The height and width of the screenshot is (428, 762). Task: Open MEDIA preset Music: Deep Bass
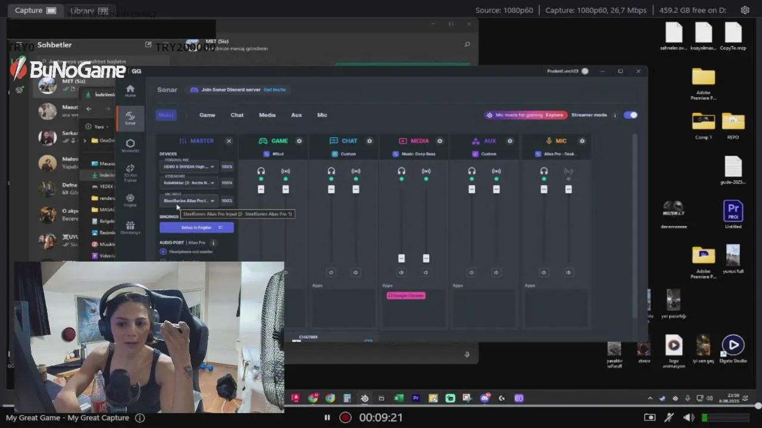(x=414, y=154)
